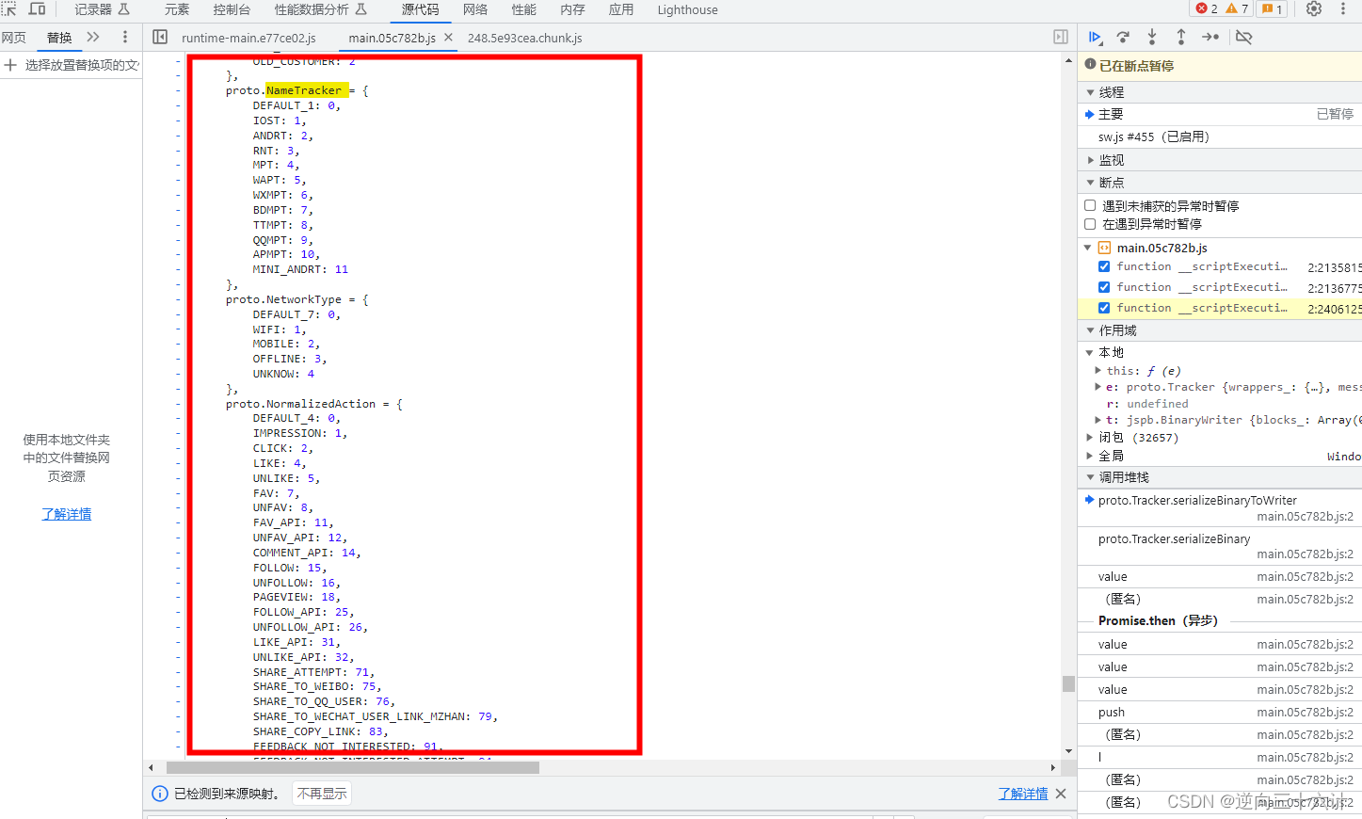Screen dimensions: 1362x819
Task: Click the warnings count badge
Action: point(1237,8)
